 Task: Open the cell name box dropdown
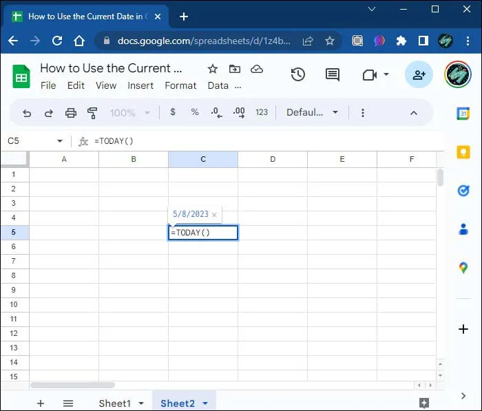60,141
